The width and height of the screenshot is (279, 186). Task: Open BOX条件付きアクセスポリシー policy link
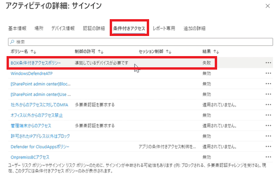[36, 63]
